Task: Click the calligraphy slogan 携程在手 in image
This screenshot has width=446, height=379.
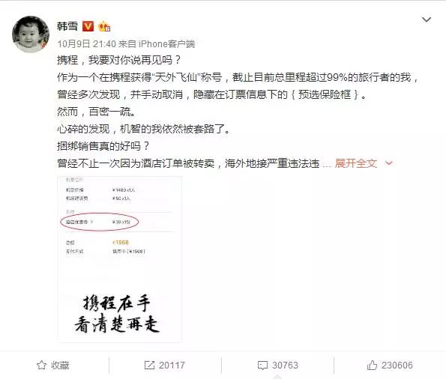Action: (x=117, y=303)
